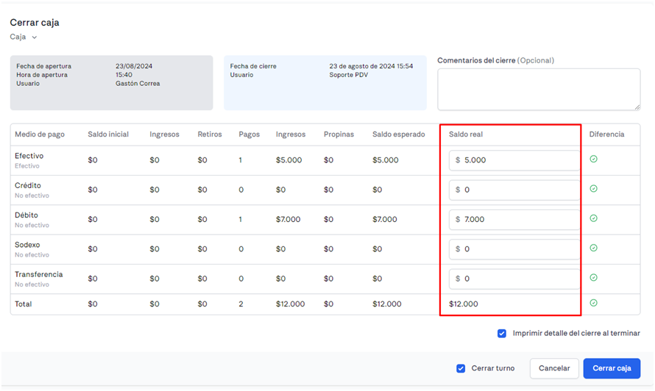
Task: Click the Efectivo payment method label
Action: pos(29,156)
